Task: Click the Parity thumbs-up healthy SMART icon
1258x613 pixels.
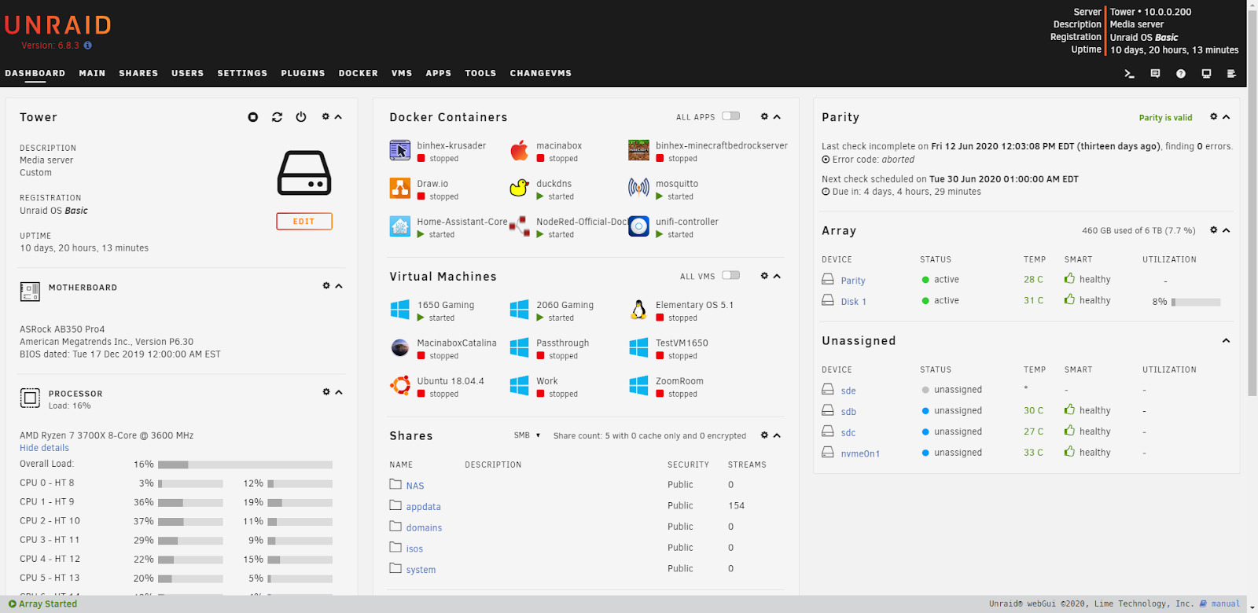Action: 1069,278
